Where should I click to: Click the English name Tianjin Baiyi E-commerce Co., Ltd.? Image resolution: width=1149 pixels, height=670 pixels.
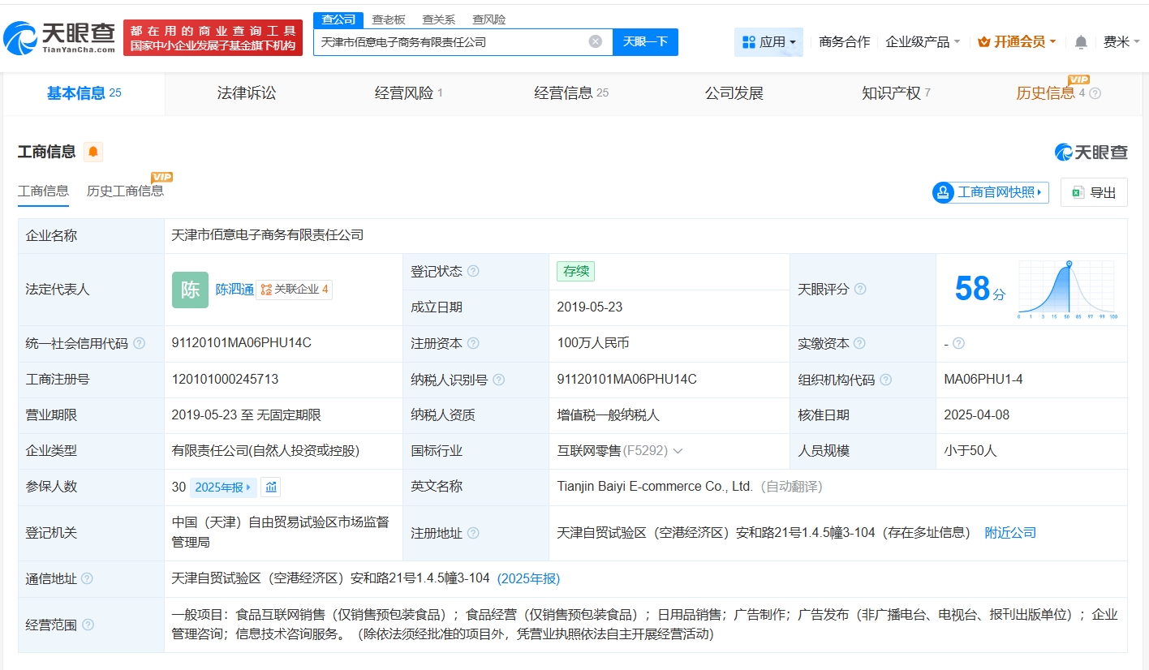click(655, 487)
